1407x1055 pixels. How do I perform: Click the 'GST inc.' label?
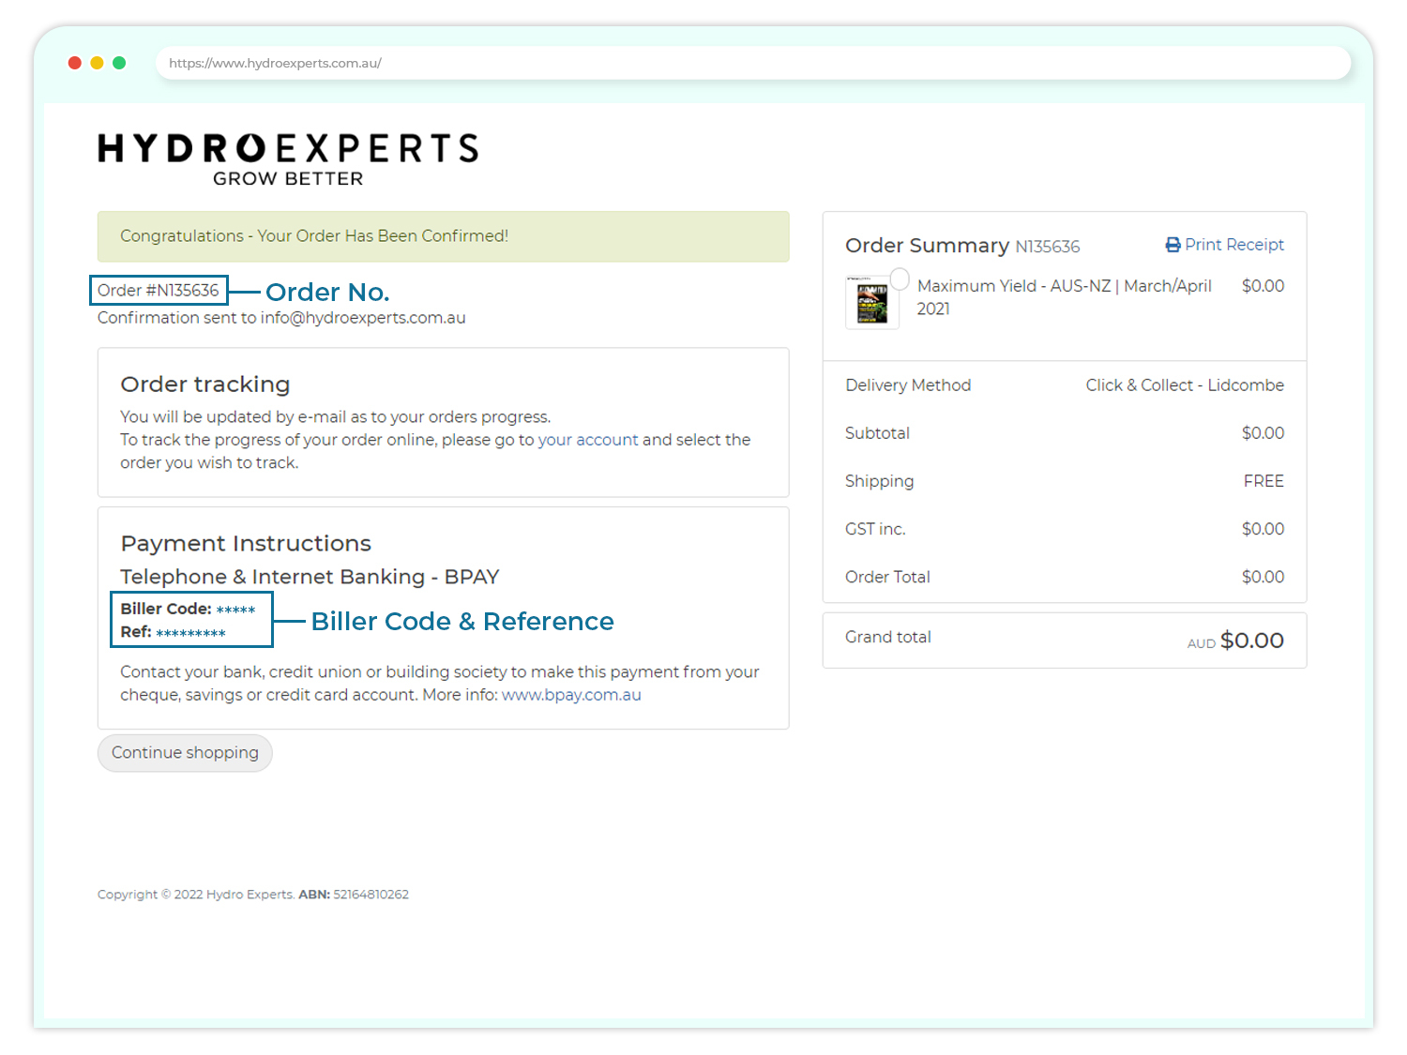tap(875, 529)
